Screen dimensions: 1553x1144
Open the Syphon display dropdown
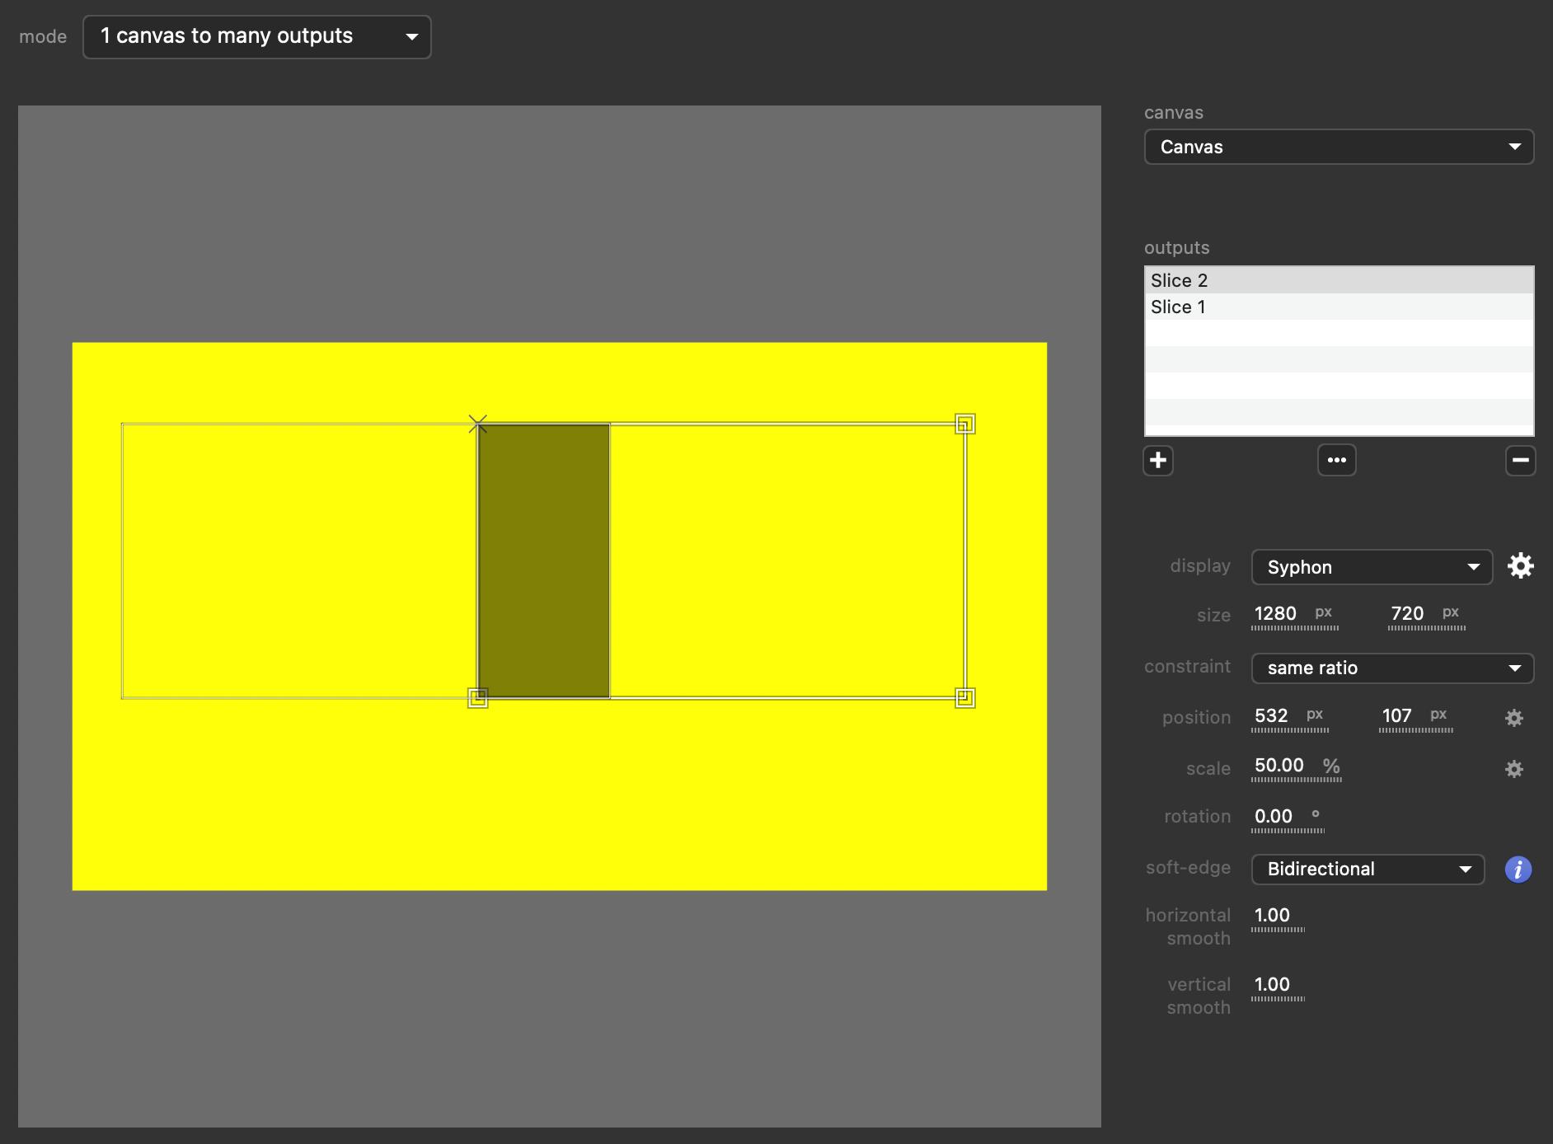pyautogui.click(x=1371, y=567)
